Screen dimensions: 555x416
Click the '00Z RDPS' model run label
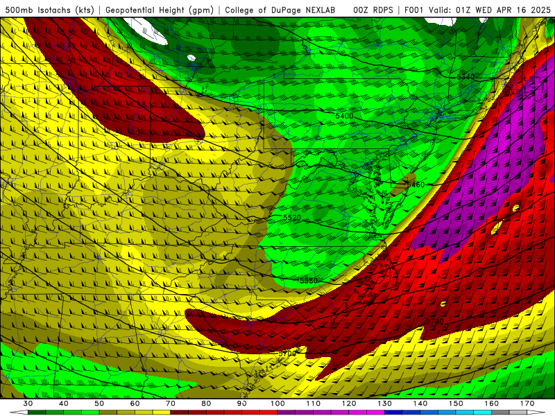point(373,10)
